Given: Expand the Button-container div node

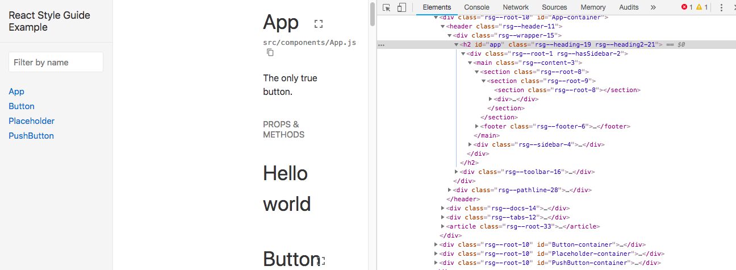Looking at the screenshot, I should [x=436, y=244].
